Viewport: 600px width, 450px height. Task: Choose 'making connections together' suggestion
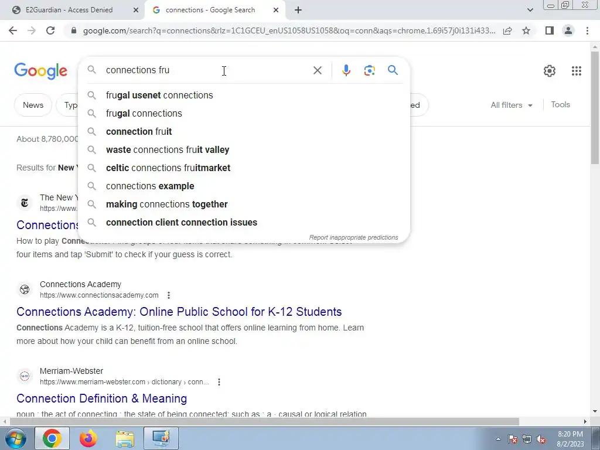coord(244,204)
